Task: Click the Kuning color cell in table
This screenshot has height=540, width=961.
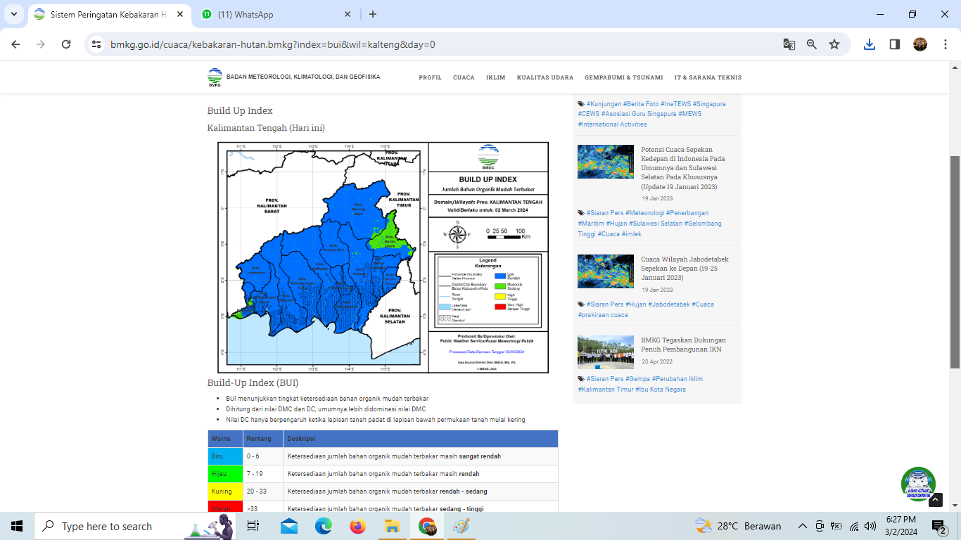Action: point(225,491)
